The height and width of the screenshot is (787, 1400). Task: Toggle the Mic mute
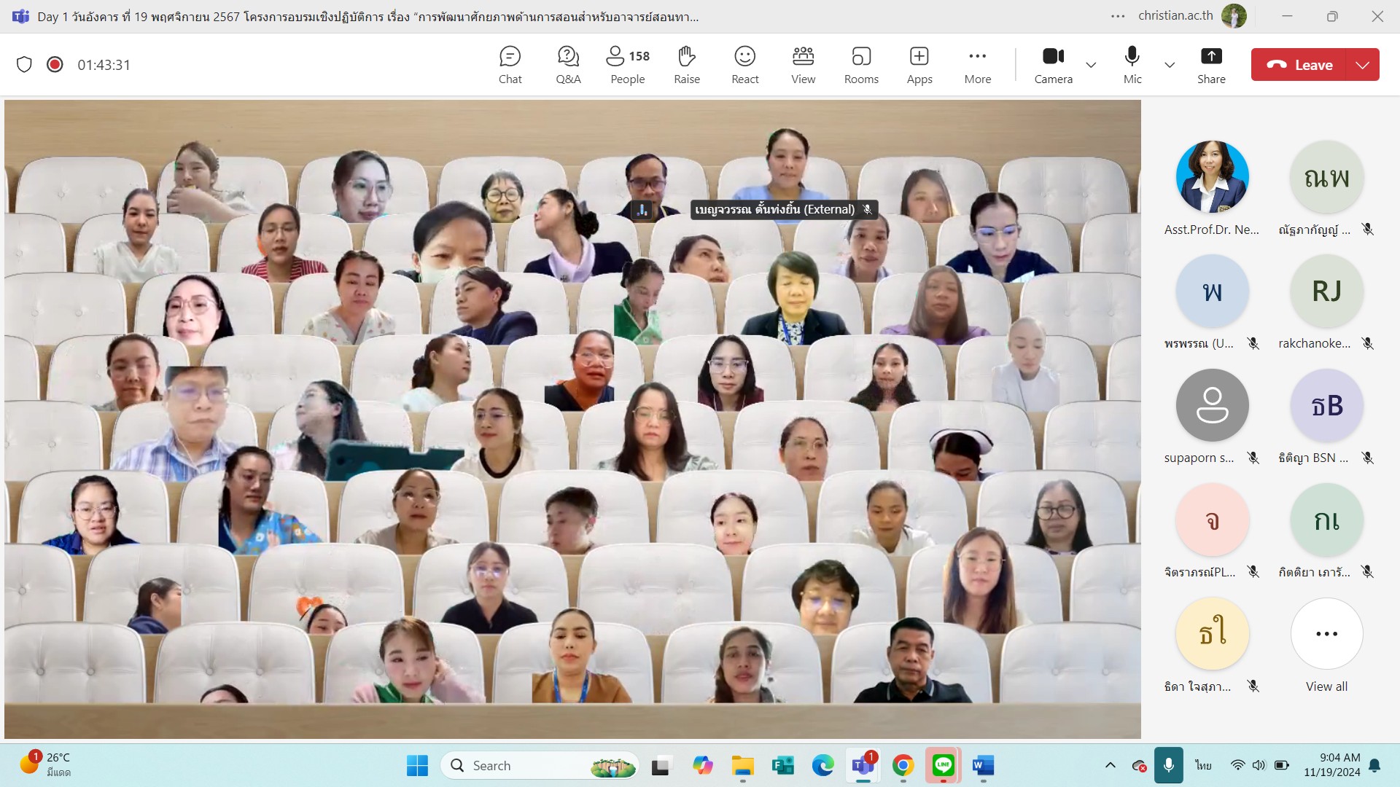click(x=1132, y=65)
